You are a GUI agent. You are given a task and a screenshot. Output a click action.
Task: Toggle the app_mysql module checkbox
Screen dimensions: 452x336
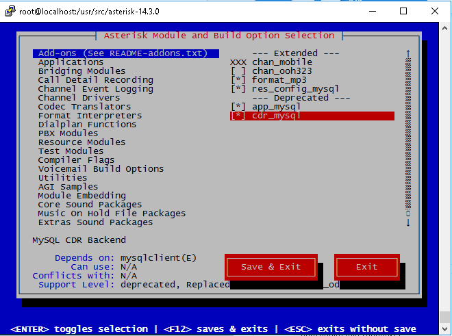click(238, 107)
